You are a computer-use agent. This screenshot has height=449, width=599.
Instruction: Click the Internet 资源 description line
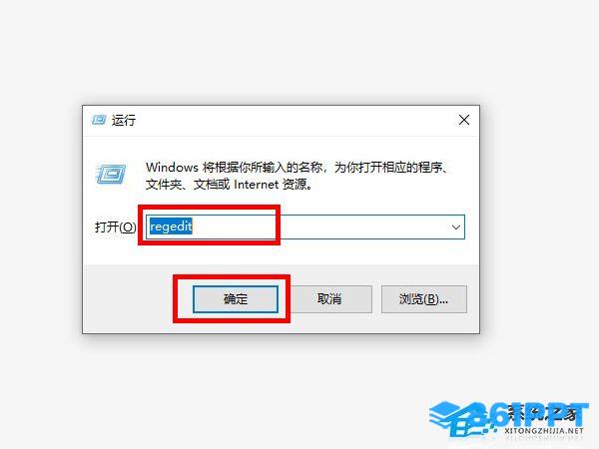click(x=230, y=185)
